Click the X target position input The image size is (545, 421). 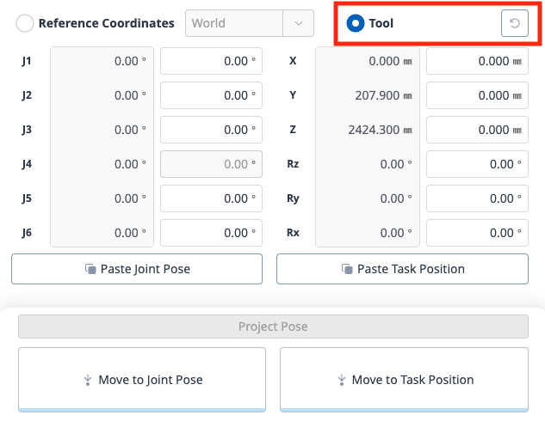[477, 61]
